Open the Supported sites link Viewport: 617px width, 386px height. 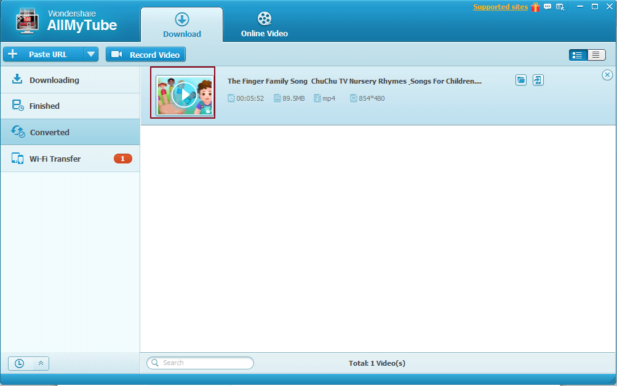[500, 7]
